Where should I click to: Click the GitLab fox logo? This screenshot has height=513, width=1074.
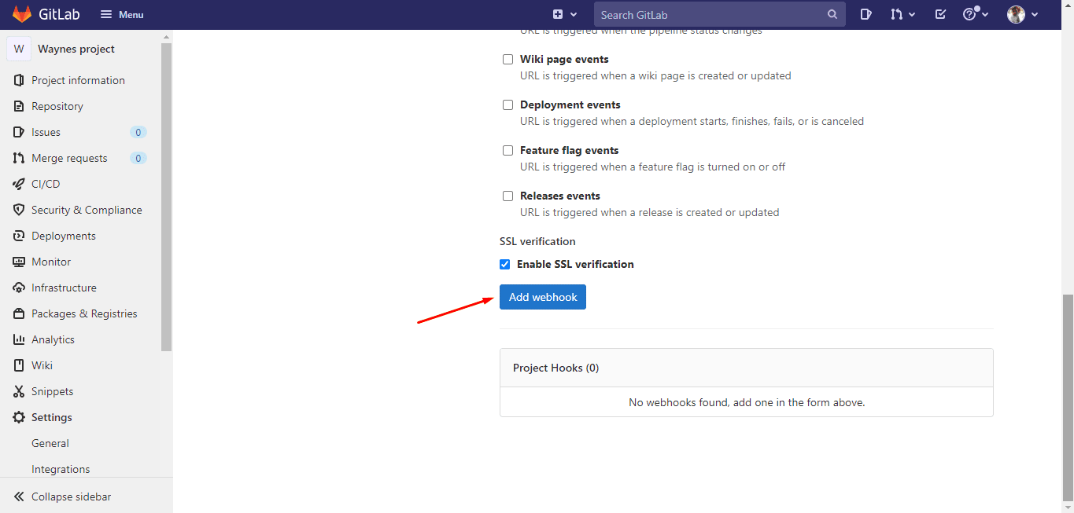(x=22, y=14)
